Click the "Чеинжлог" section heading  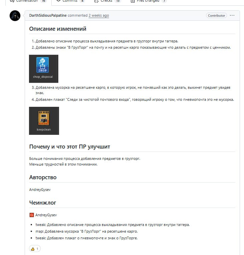click(x=43, y=203)
